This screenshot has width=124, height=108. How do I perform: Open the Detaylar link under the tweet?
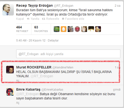pyautogui.click(x=53, y=40)
